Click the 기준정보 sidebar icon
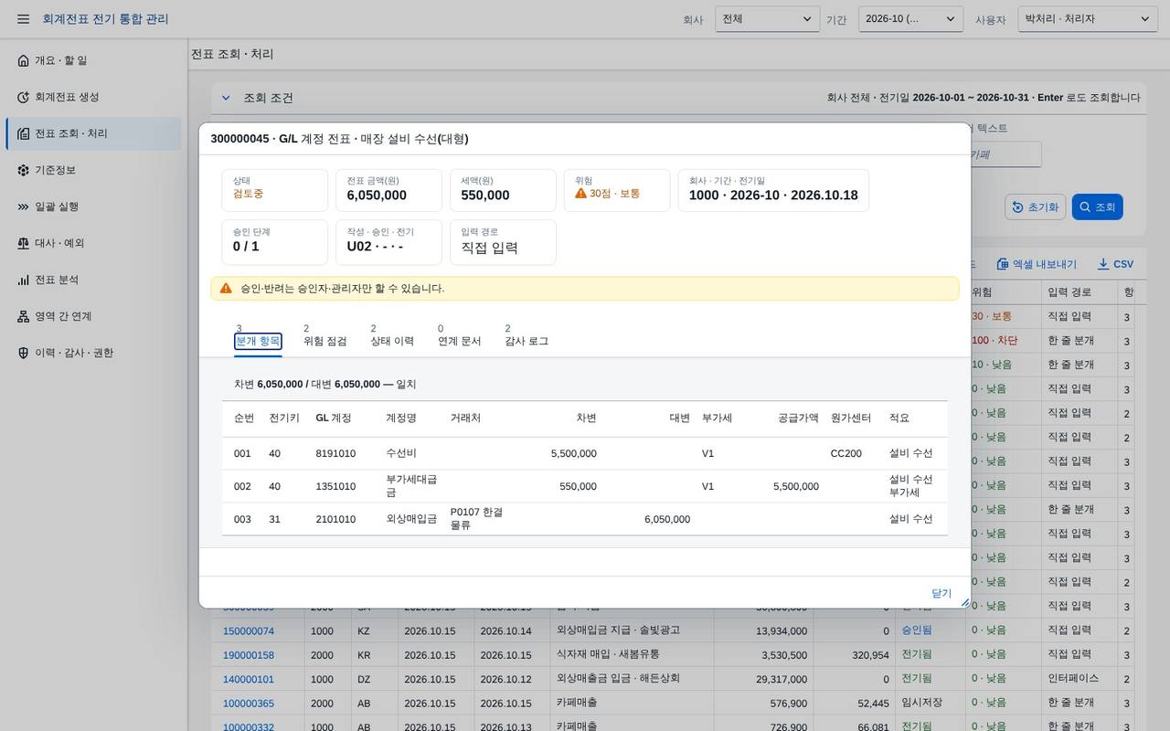Screen dimensions: 1170x731 [x=23, y=170]
